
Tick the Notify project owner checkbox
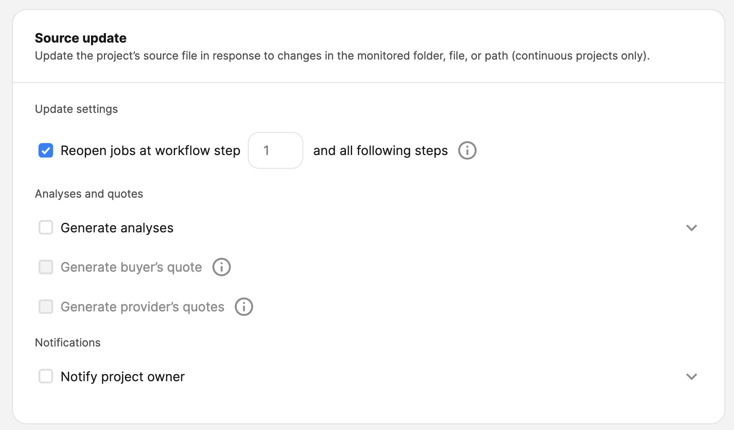tap(46, 376)
